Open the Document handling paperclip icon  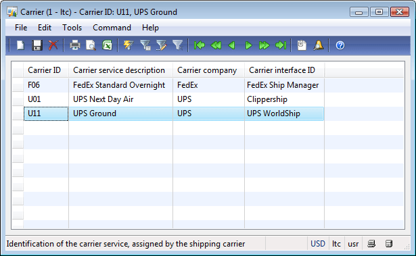click(x=302, y=45)
